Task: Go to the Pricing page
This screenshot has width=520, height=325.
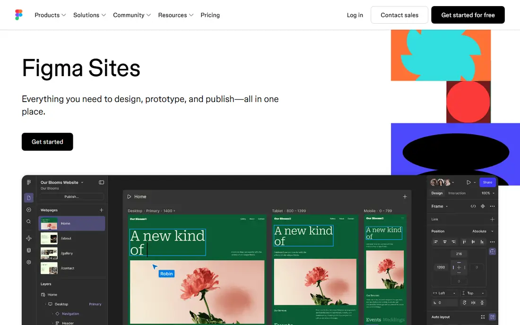Action: pos(210,15)
